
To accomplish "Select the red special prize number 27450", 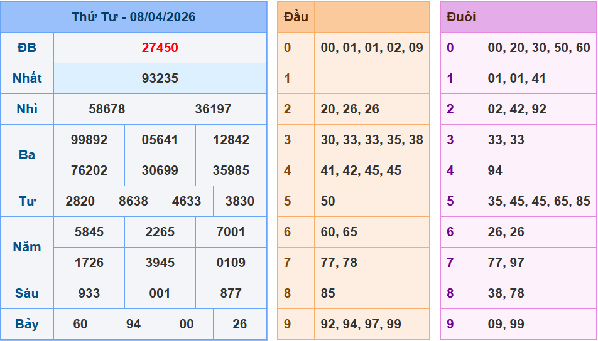I will click(160, 48).
